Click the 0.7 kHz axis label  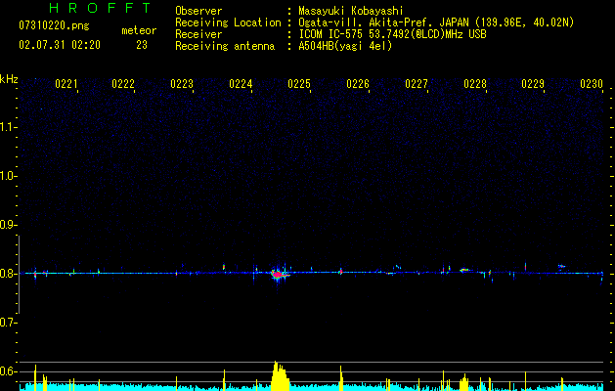8,323
